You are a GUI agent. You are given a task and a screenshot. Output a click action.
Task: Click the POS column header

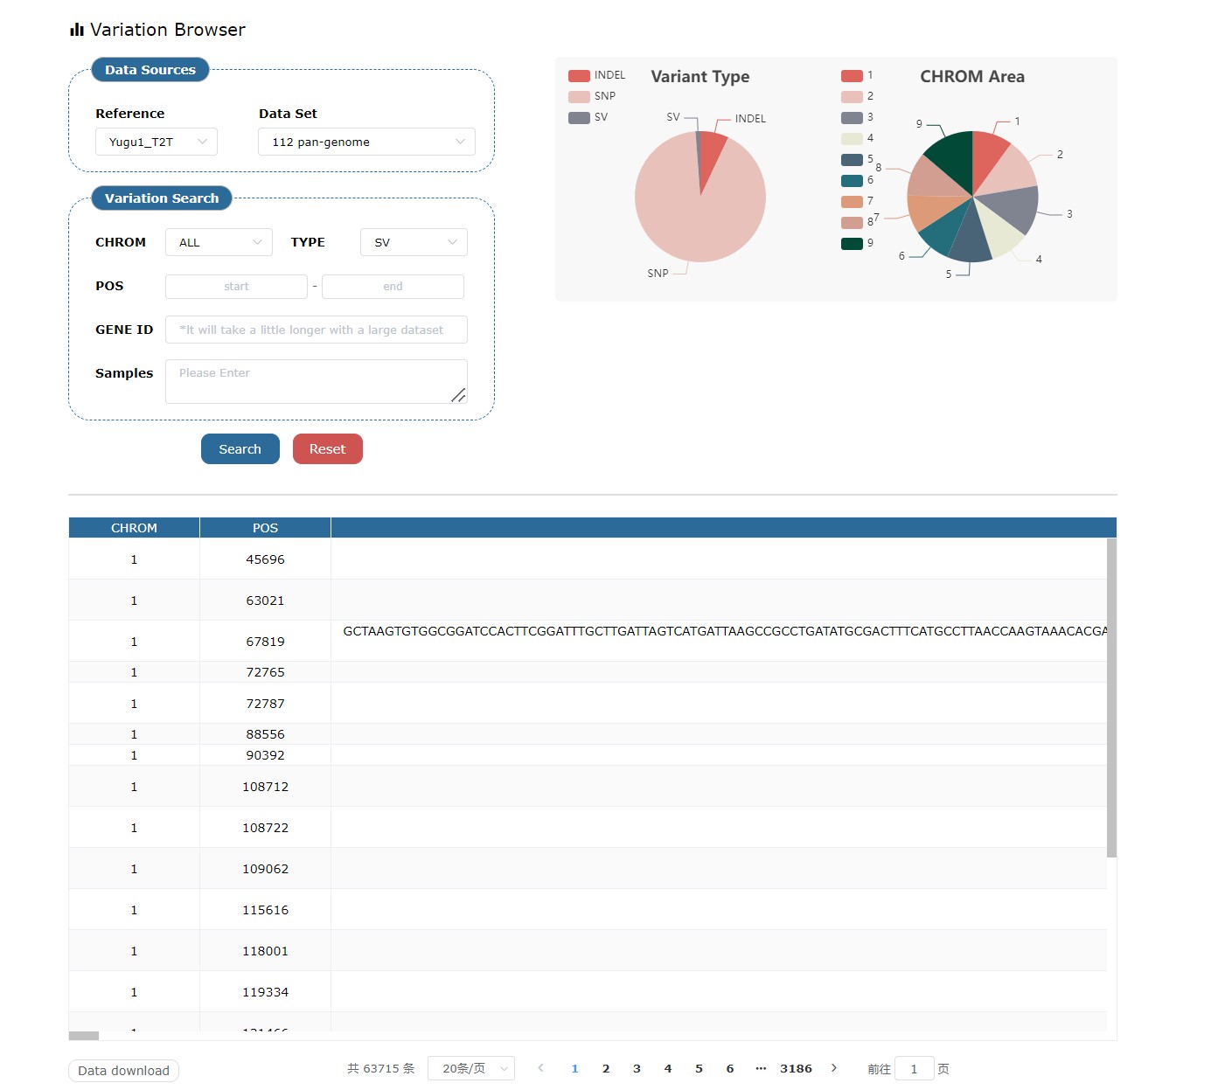click(x=265, y=528)
